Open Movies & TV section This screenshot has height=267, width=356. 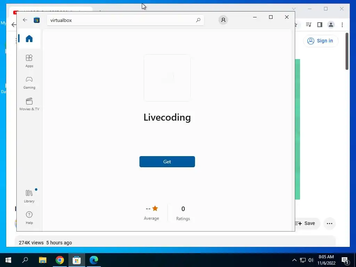coord(29,104)
